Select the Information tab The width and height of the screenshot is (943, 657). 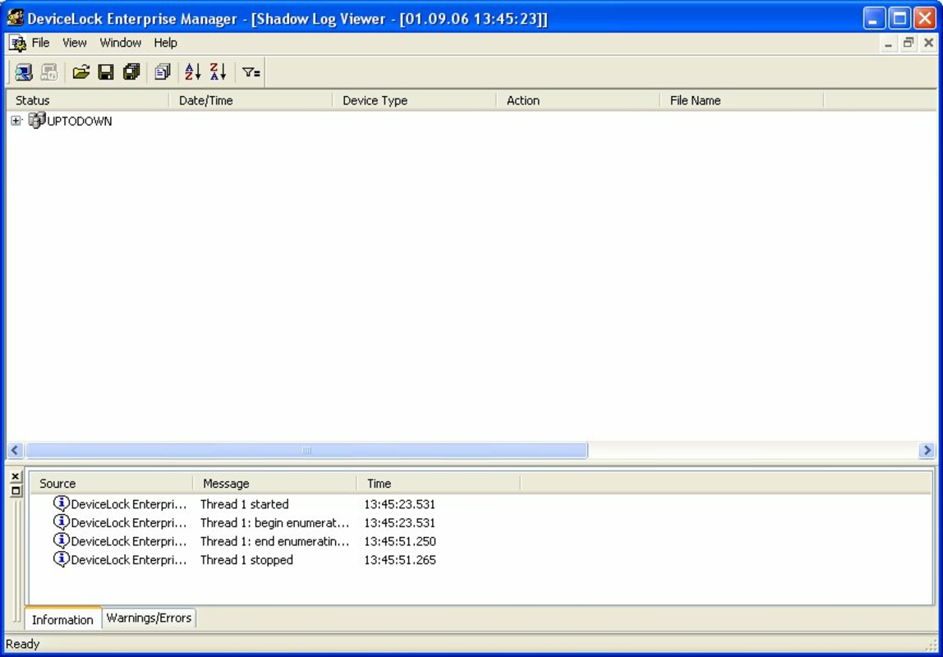pyautogui.click(x=62, y=620)
